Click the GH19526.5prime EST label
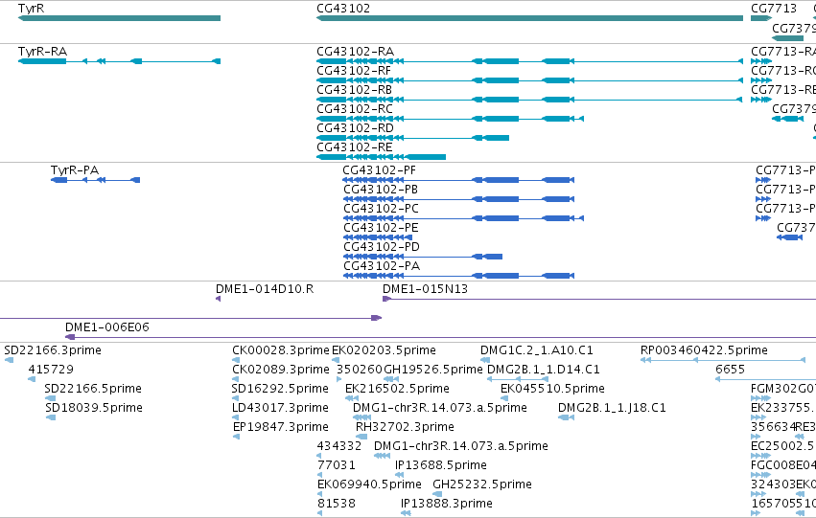 433,370
